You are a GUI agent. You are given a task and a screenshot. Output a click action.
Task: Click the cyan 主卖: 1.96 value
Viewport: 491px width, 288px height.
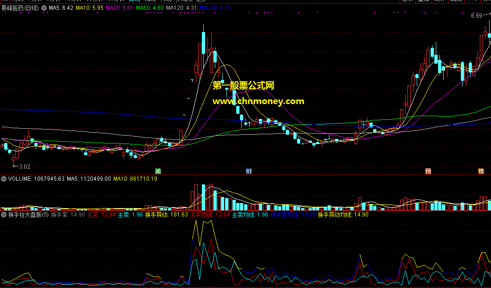coord(130,215)
